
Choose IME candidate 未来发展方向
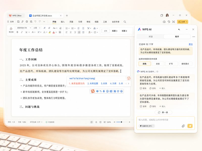pos(77,84)
